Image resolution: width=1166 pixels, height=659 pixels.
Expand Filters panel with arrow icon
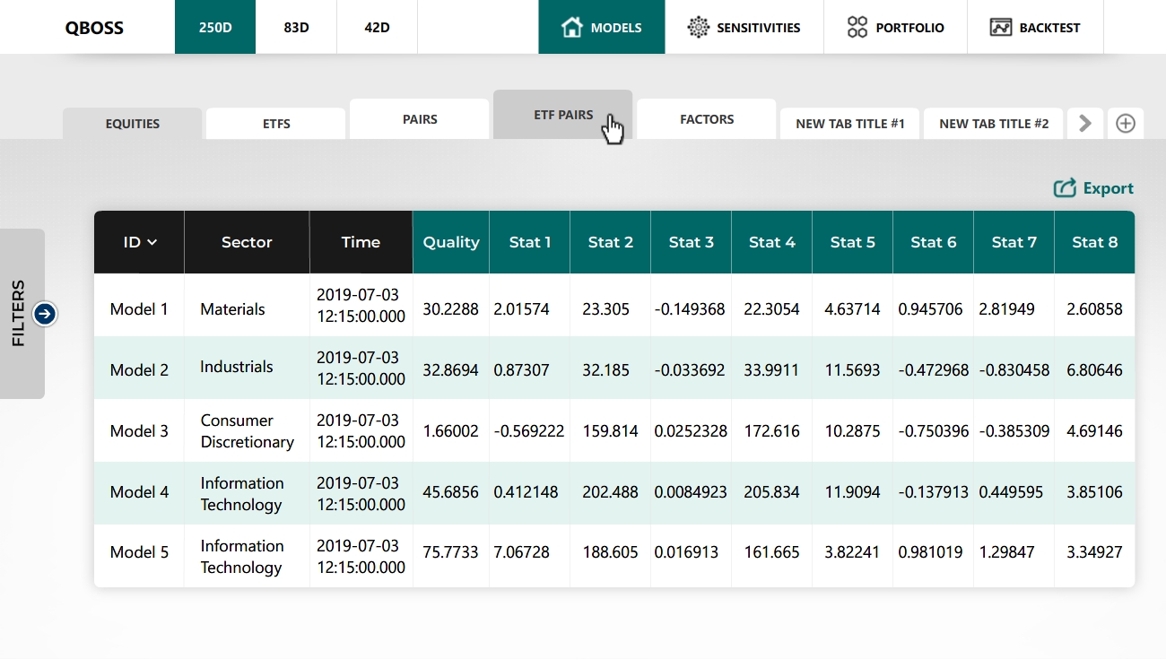pyautogui.click(x=45, y=314)
